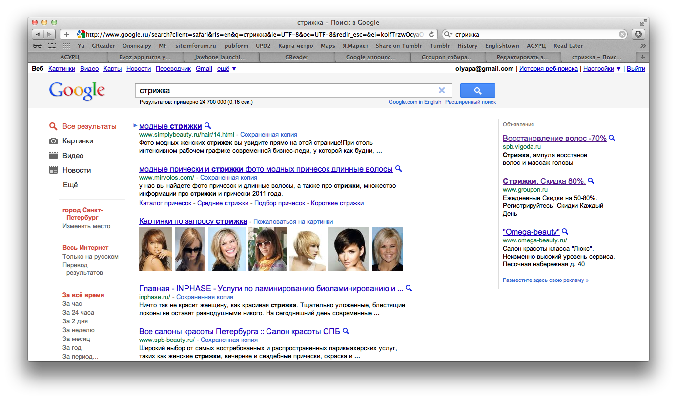The image size is (677, 400).
Task: Open 'Расширенный поиск' link
Action: pos(471,102)
